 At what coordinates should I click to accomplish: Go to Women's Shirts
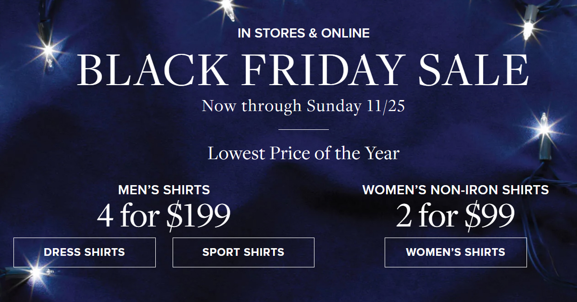click(455, 252)
